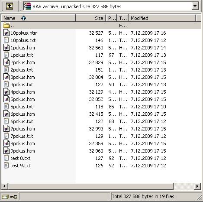Select the 10pokus.txt text file icon
Viewport: 203px width, 202px height.
(x=6, y=40)
